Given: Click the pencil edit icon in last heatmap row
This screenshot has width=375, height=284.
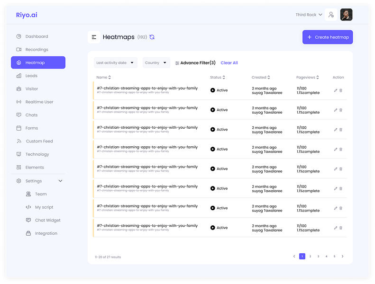Looking at the screenshot, I should click(x=336, y=228).
